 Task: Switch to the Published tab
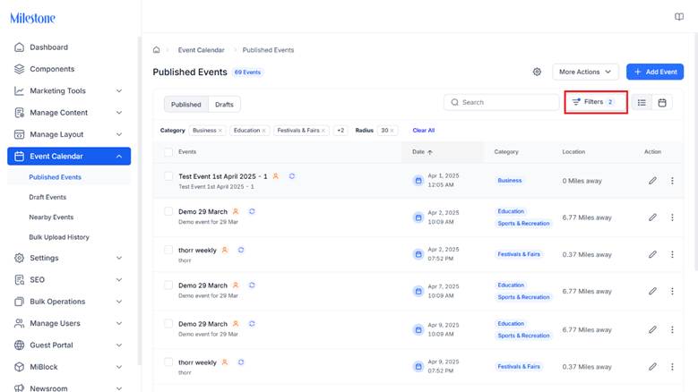click(x=186, y=105)
